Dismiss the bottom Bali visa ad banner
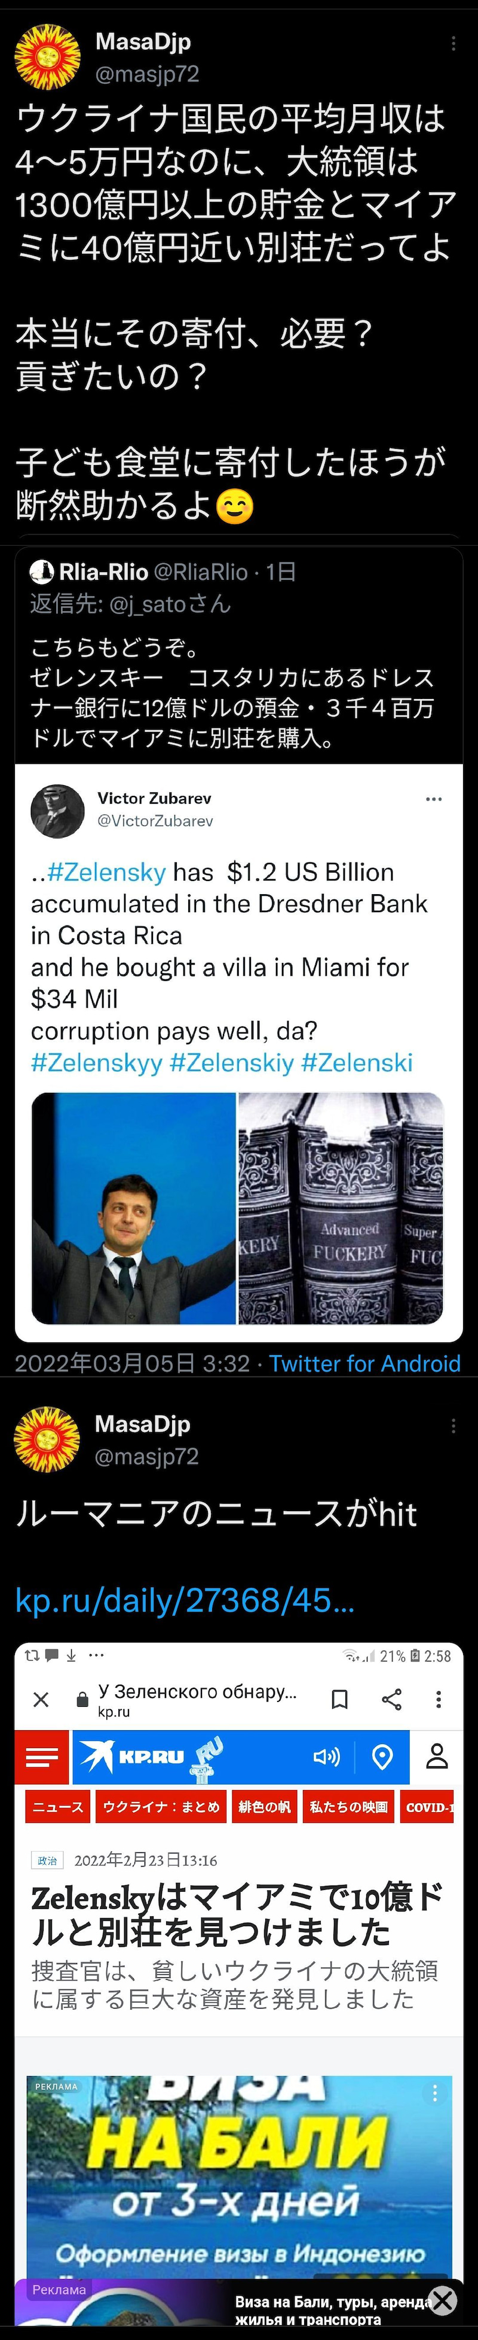The height and width of the screenshot is (2340, 478). coord(443,2301)
